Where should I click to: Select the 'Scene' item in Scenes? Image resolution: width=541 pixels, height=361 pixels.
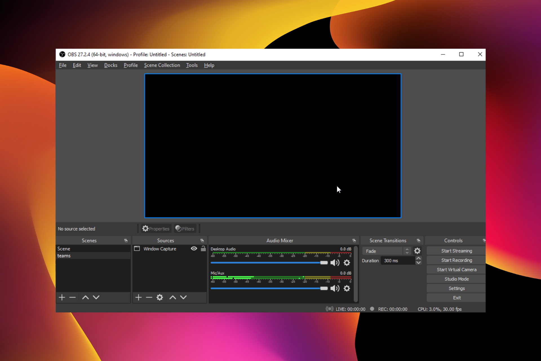pyautogui.click(x=93, y=248)
